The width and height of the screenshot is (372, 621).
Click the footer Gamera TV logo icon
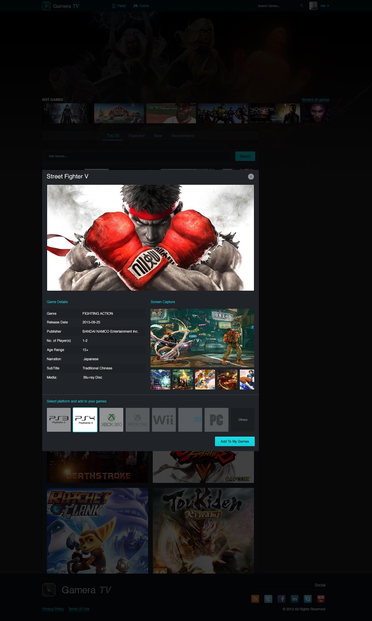(x=49, y=590)
